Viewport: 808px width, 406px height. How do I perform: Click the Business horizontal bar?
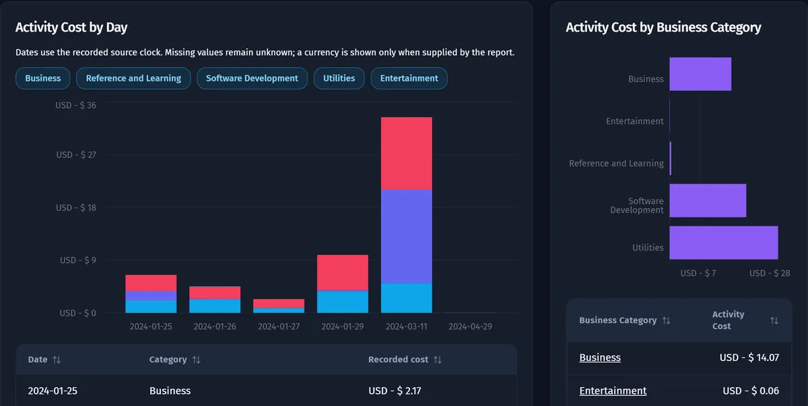click(x=700, y=74)
